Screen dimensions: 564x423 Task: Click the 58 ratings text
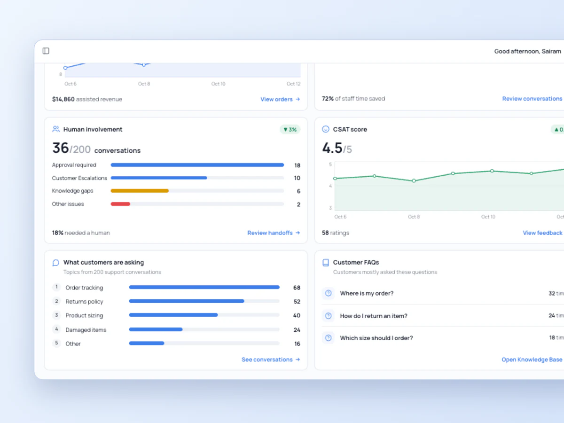coord(336,233)
